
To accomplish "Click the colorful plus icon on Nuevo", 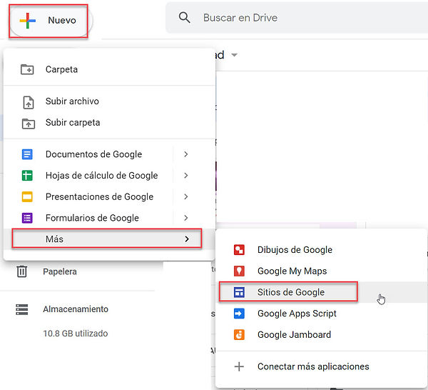I will (28, 21).
